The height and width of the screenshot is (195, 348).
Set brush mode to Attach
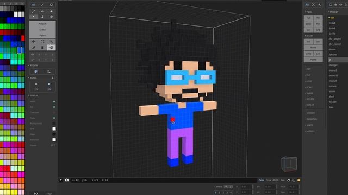42,24
